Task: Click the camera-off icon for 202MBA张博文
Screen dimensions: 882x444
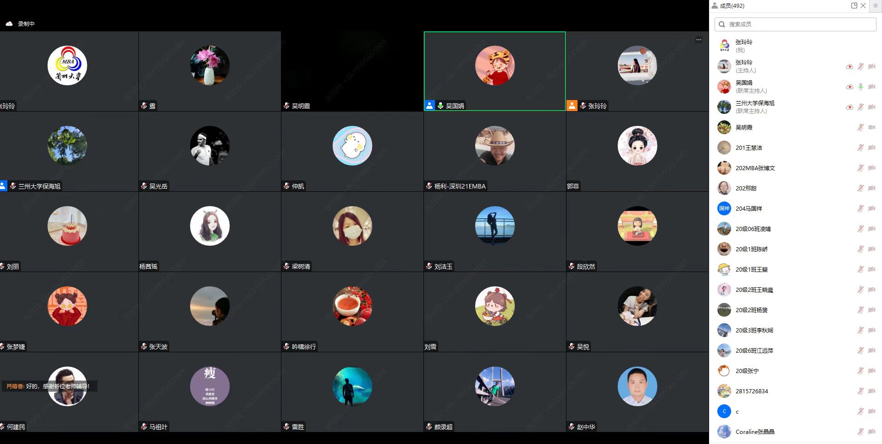Action: coord(871,168)
